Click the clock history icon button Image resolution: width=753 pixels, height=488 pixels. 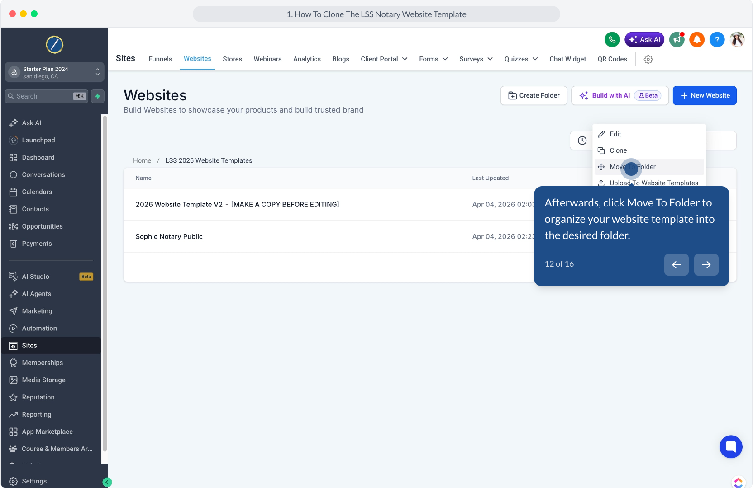582,141
